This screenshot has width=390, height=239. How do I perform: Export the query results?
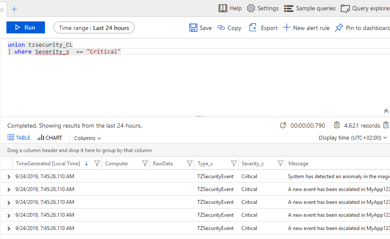coord(263,28)
